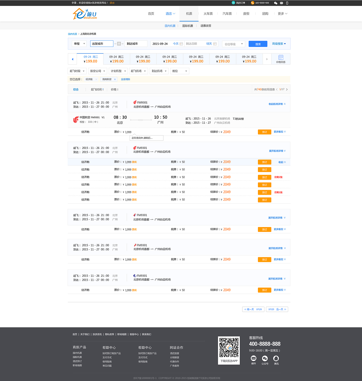Click the 腾讯 icon in the footer
Screen dimensions: 362x381
click(x=276, y=358)
